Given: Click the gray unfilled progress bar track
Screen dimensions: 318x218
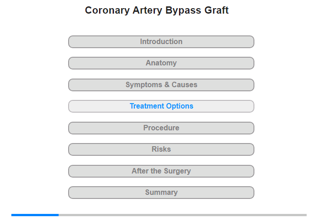Looking at the screenshot, I should pyautogui.click(x=183, y=215).
